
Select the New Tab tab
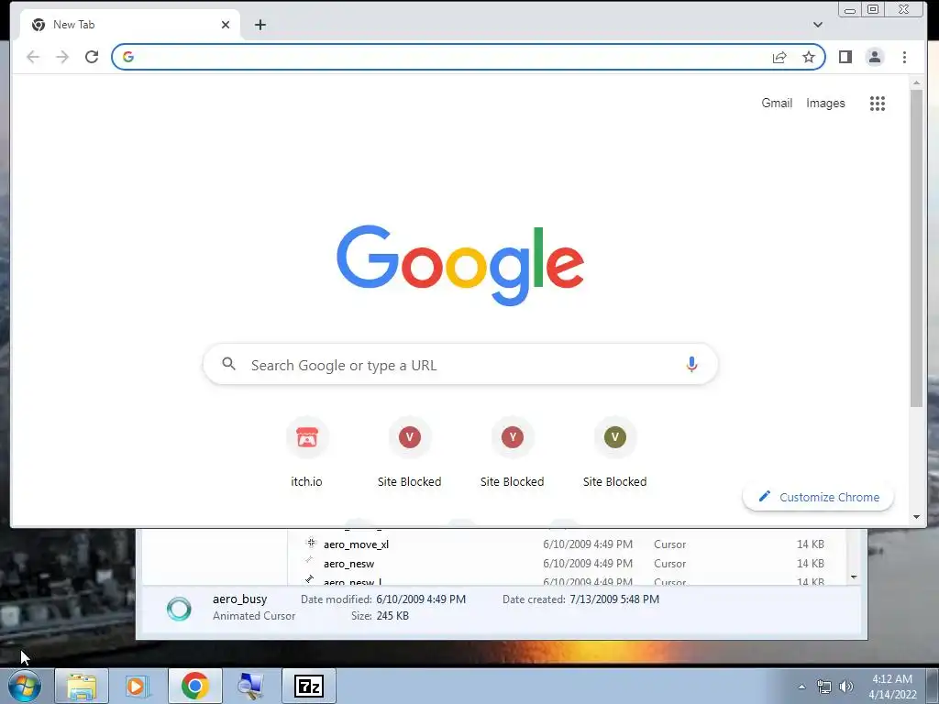click(129, 25)
